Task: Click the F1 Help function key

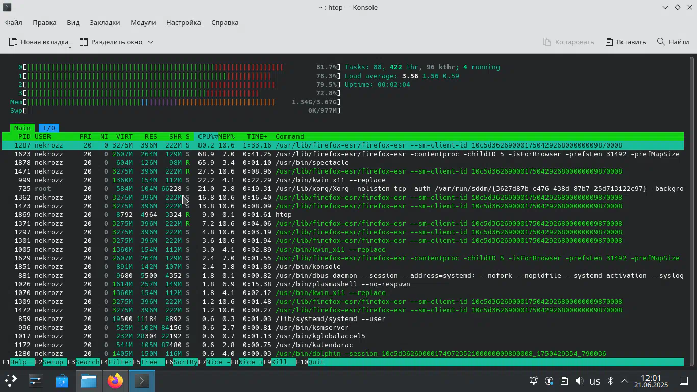Action: (18, 362)
